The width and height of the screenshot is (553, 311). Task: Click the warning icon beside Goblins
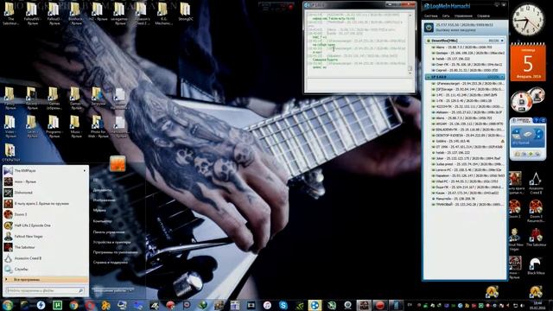pos(503,141)
